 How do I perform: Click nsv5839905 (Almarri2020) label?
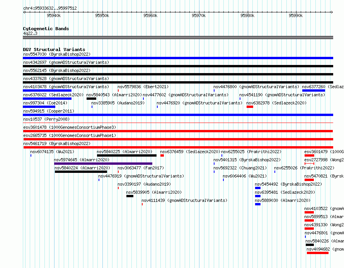pos(154,192)
